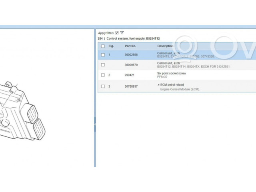Sort by the Part No. column header
The height and width of the screenshot is (192, 256).
click(131, 46)
